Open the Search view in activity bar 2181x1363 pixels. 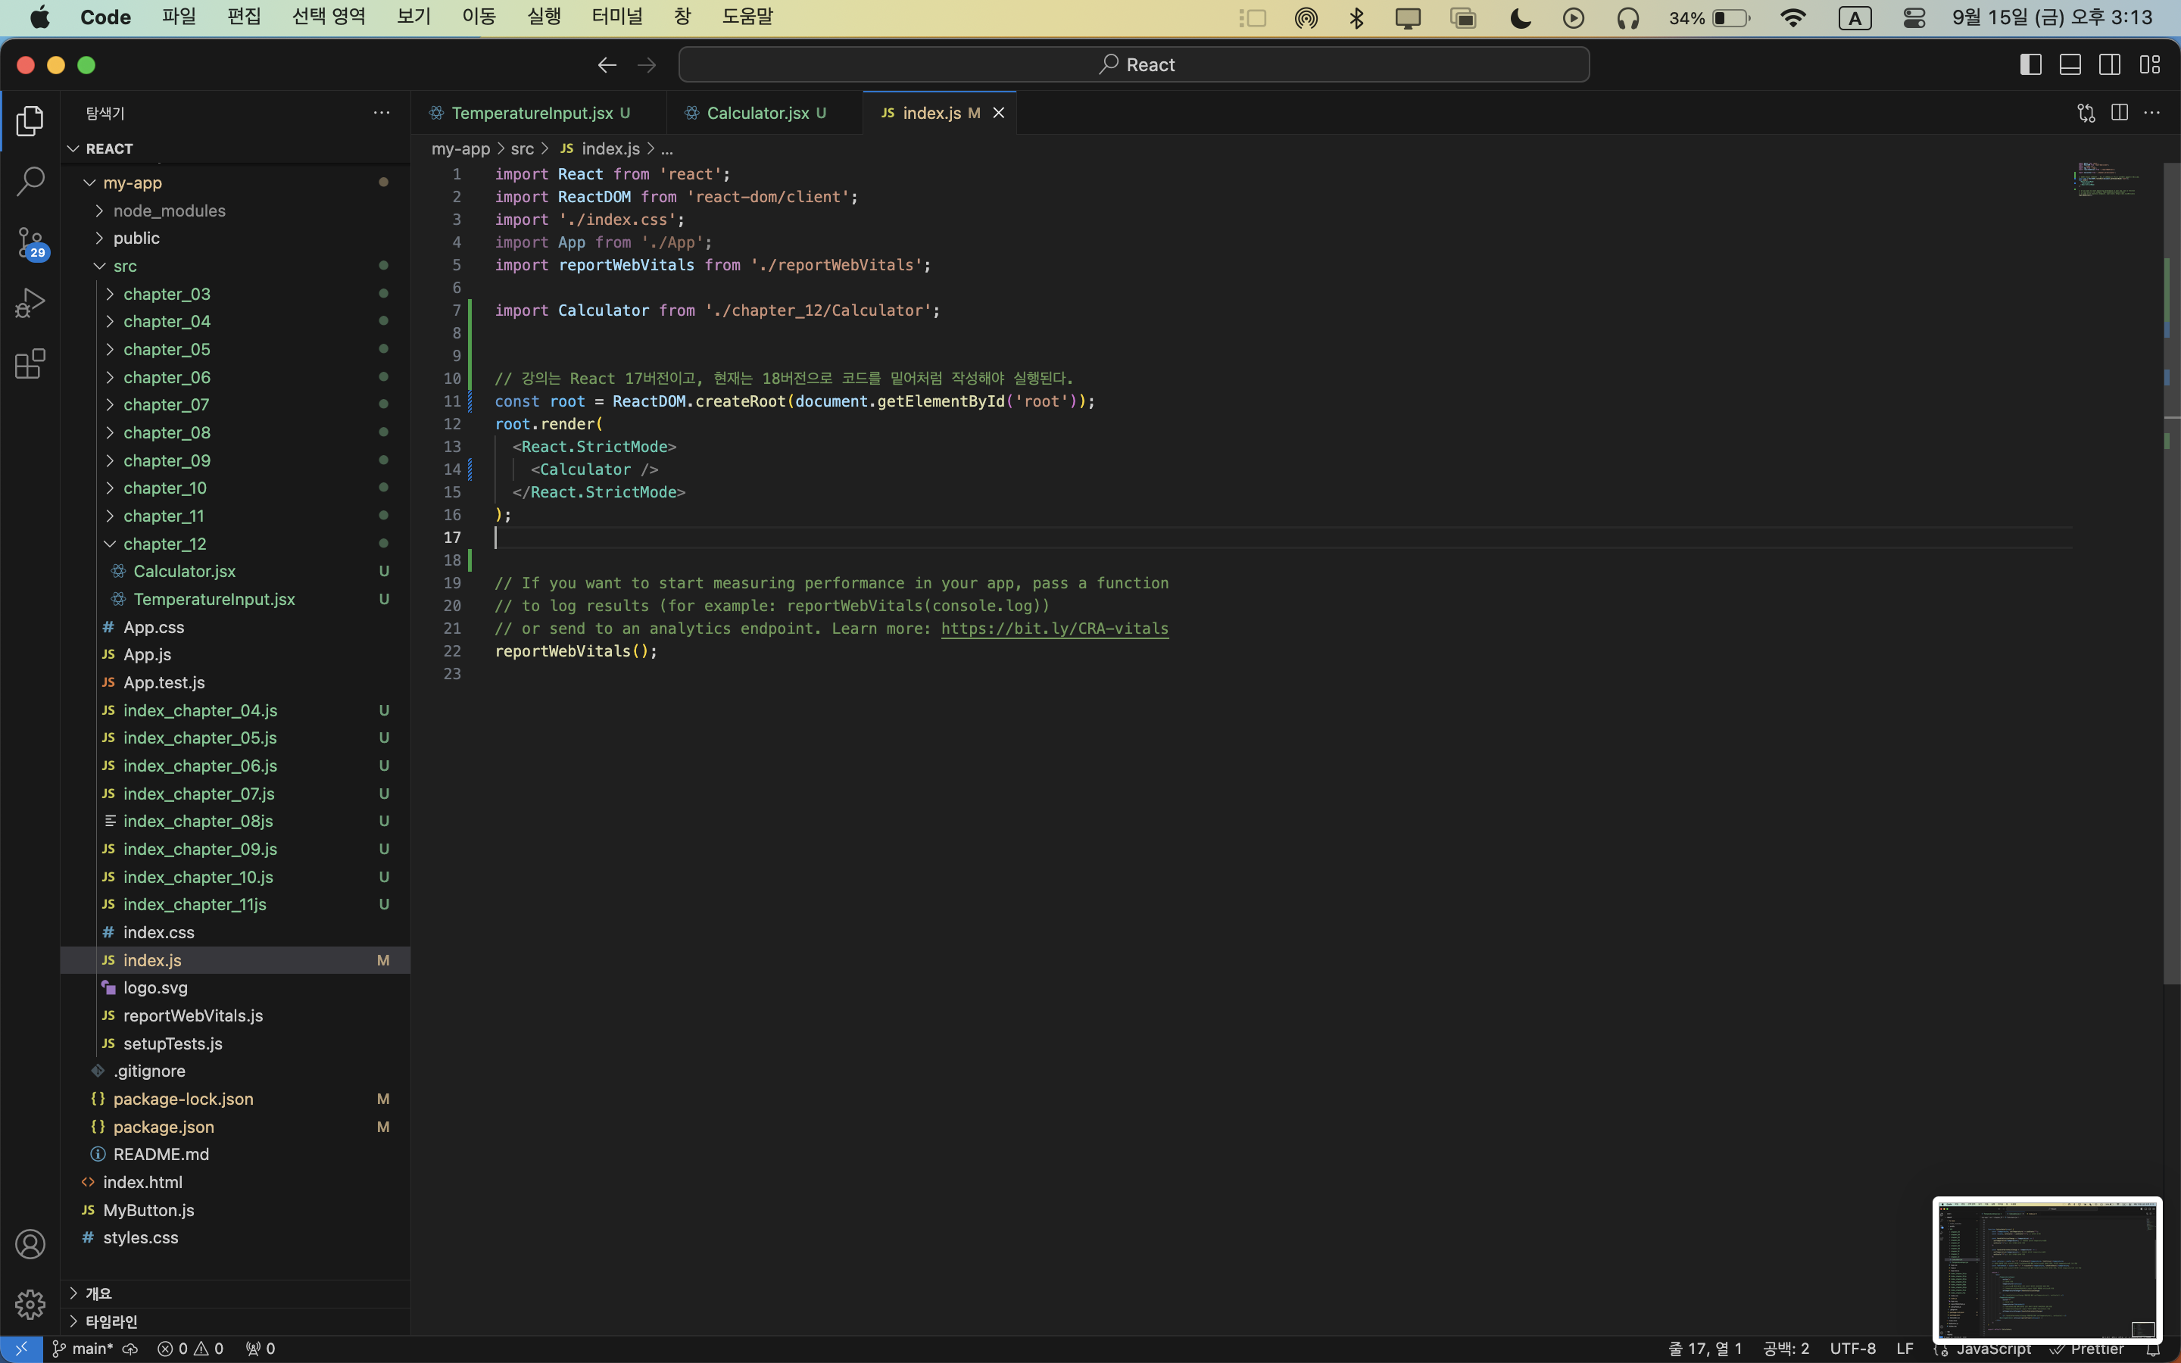tap(30, 181)
